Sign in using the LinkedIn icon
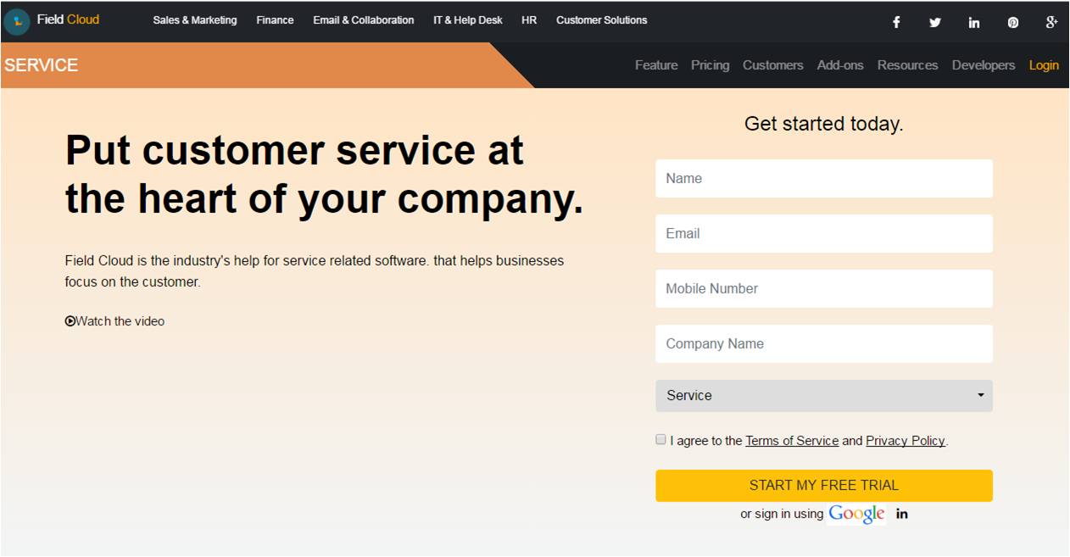1070x557 pixels. click(902, 514)
